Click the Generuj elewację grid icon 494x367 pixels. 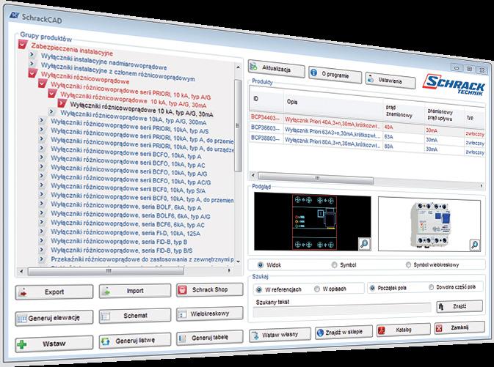(x=22, y=319)
